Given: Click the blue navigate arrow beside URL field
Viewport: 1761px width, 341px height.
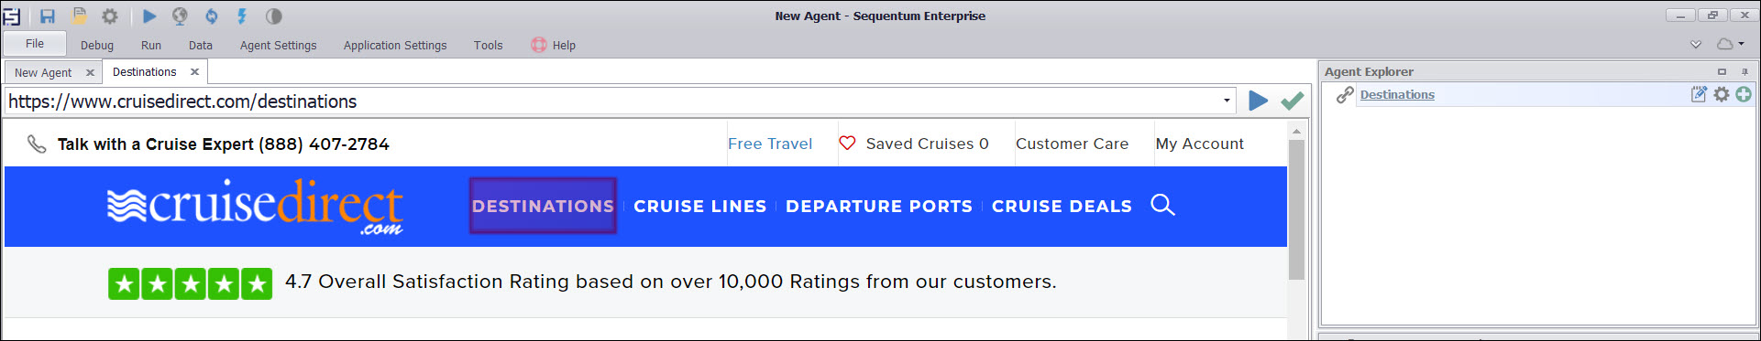Looking at the screenshot, I should (x=1259, y=101).
